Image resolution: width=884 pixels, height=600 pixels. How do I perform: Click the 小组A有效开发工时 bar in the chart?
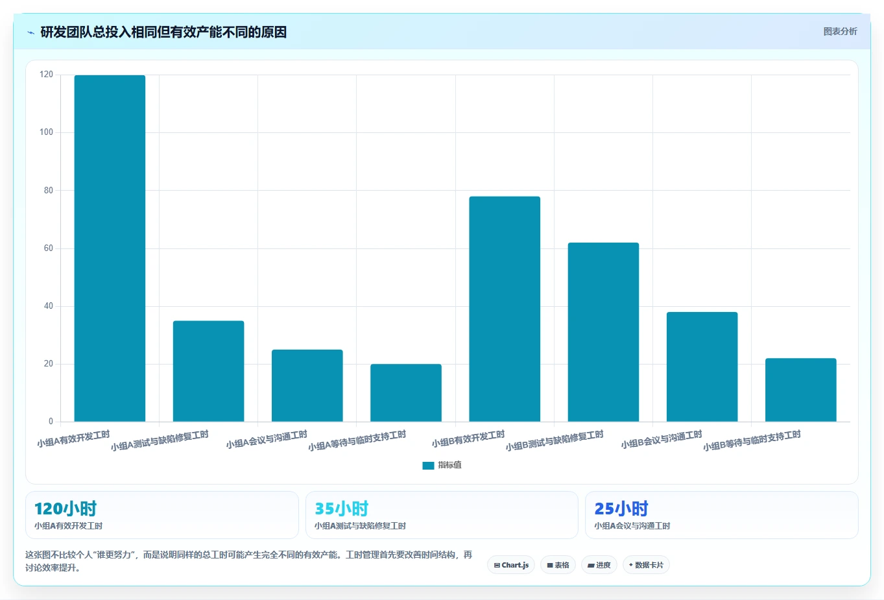tap(110, 248)
